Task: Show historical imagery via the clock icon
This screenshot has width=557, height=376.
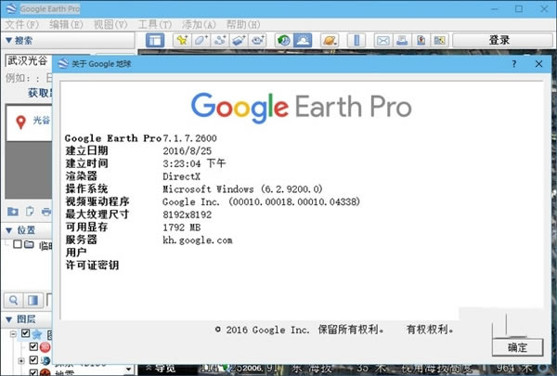Action: point(283,41)
